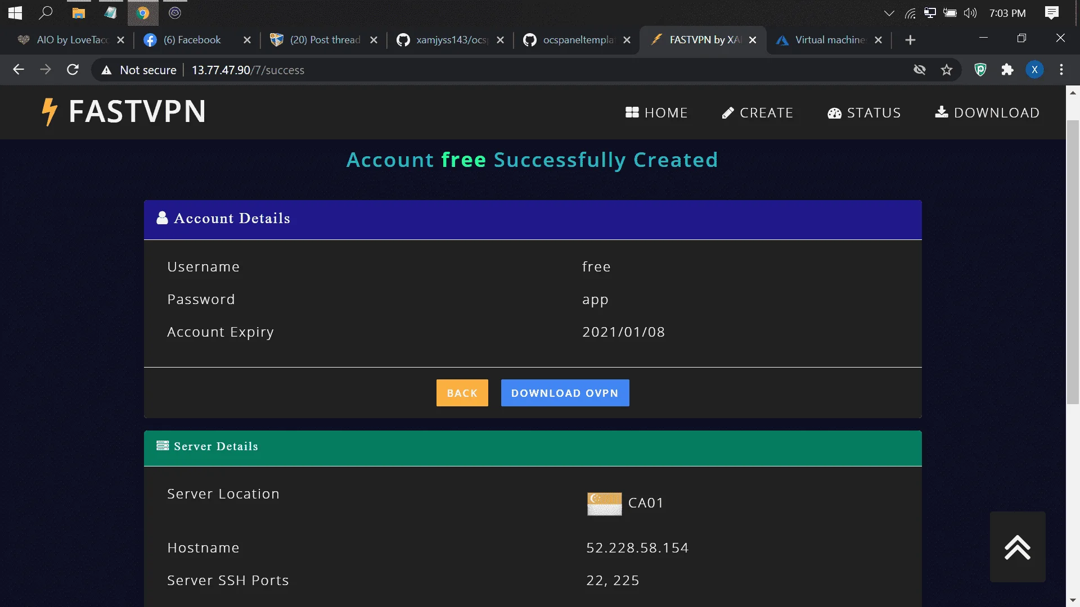Open the network wifi tray icon
This screenshot has height=607, width=1080.
(x=910, y=13)
